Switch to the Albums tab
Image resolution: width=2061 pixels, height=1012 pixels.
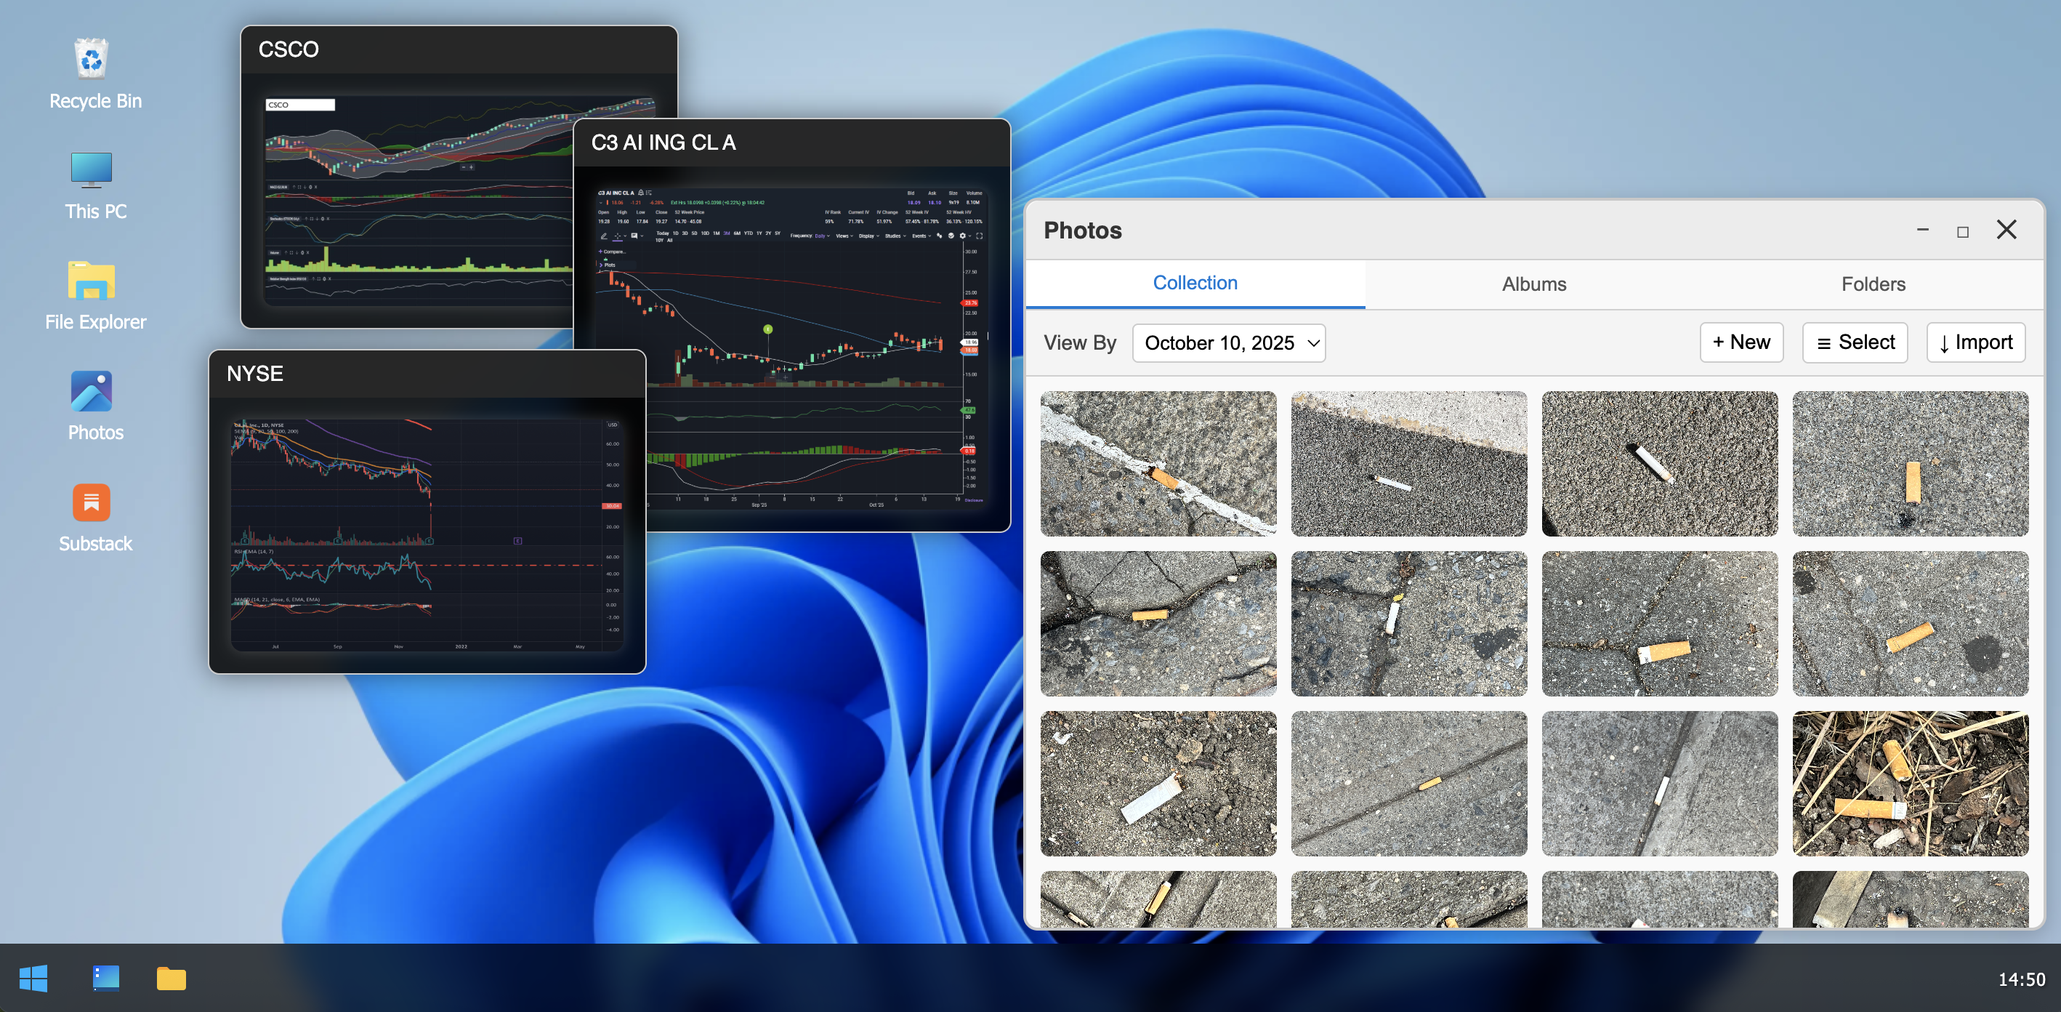point(1533,284)
